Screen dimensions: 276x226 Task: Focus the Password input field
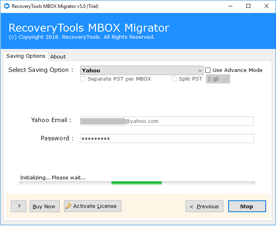(167, 138)
